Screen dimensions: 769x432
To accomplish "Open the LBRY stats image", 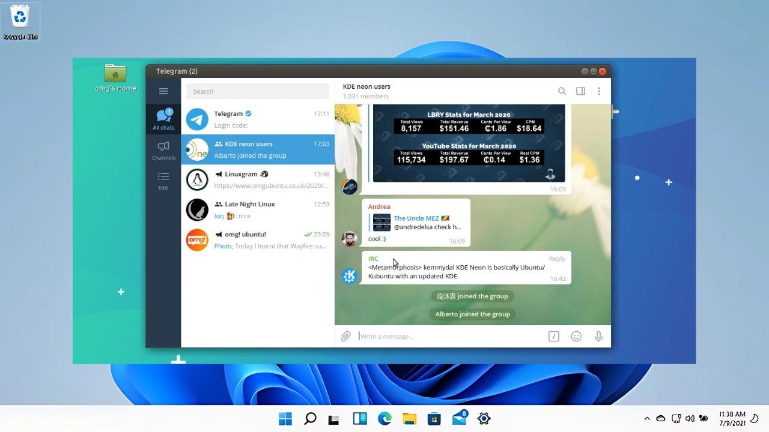I will (x=469, y=143).
